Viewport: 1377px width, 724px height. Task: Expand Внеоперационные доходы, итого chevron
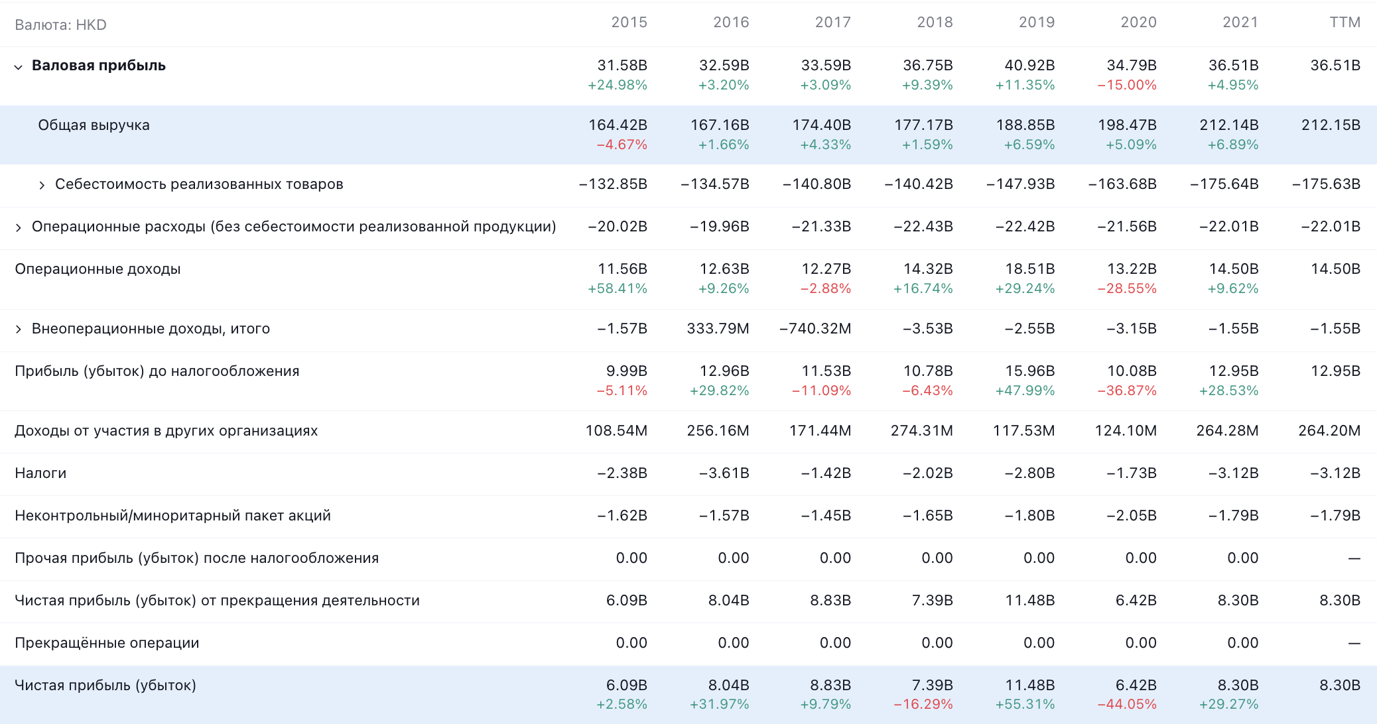coord(19,330)
